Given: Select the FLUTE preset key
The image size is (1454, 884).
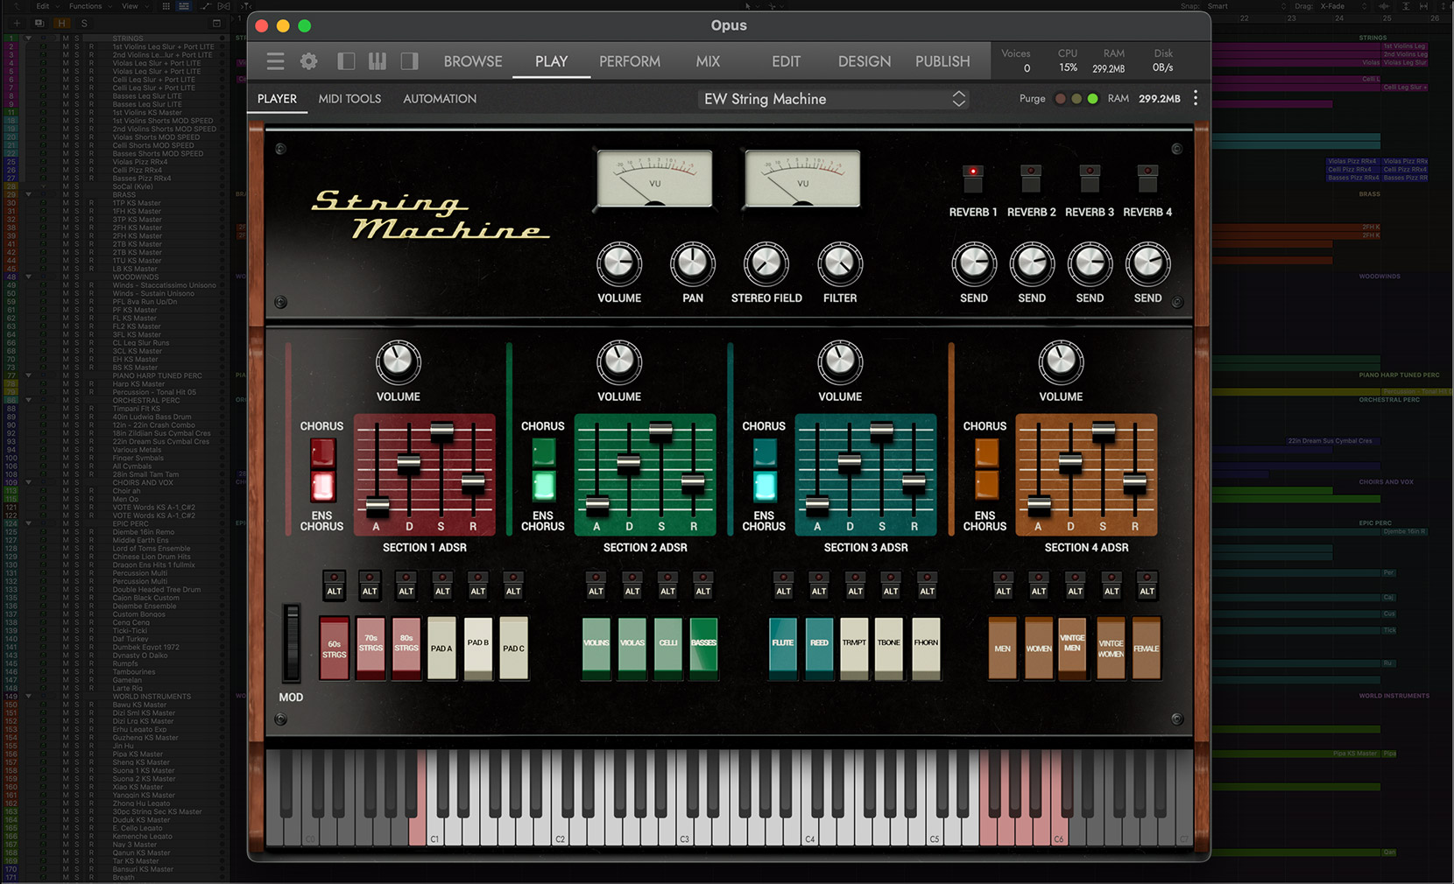Looking at the screenshot, I should tap(783, 648).
